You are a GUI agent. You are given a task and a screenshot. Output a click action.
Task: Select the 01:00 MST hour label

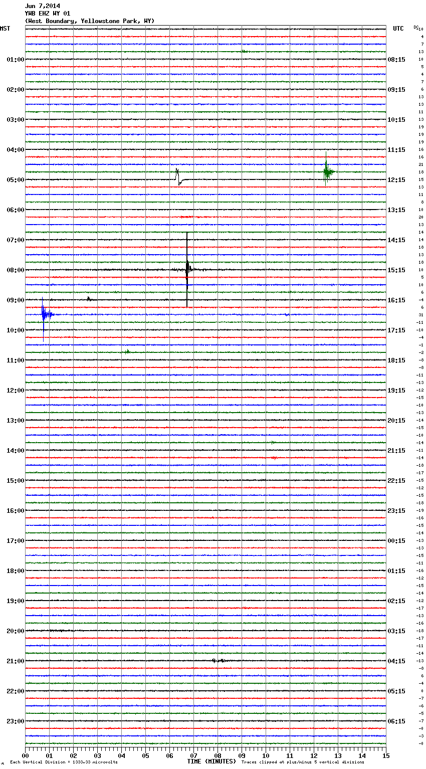(16, 60)
